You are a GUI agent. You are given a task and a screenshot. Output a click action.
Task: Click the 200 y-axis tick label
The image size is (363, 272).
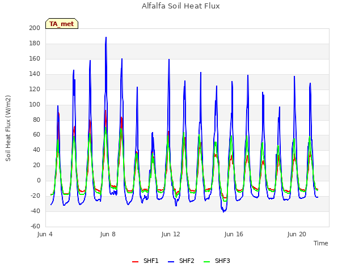click(x=35, y=28)
